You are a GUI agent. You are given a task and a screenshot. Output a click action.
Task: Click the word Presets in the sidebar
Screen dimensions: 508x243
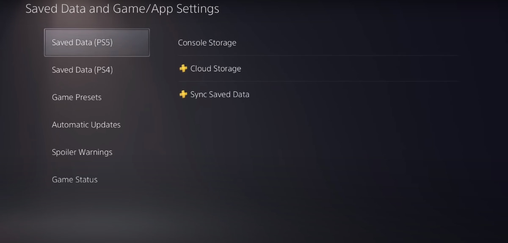[x=88, y=97]
